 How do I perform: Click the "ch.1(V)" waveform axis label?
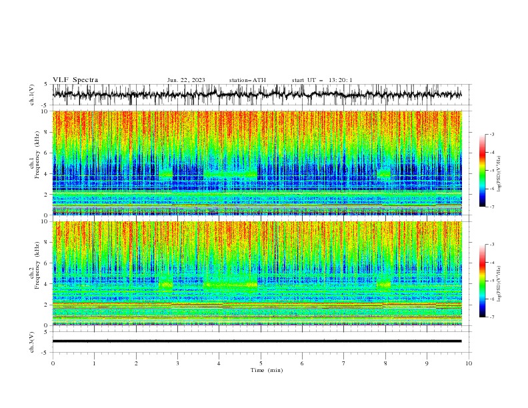(x=32, y=95)
